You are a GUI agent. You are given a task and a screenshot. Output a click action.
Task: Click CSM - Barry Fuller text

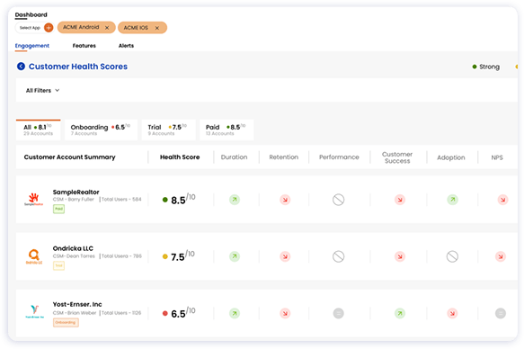click(x=73, y=200)
